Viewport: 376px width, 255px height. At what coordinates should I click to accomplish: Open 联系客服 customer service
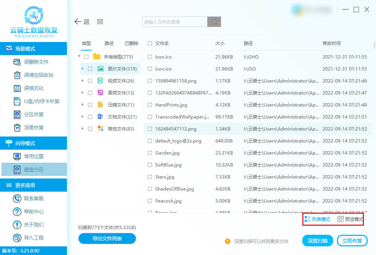pos(17,198)
